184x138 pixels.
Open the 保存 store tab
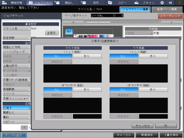(93, 2)
